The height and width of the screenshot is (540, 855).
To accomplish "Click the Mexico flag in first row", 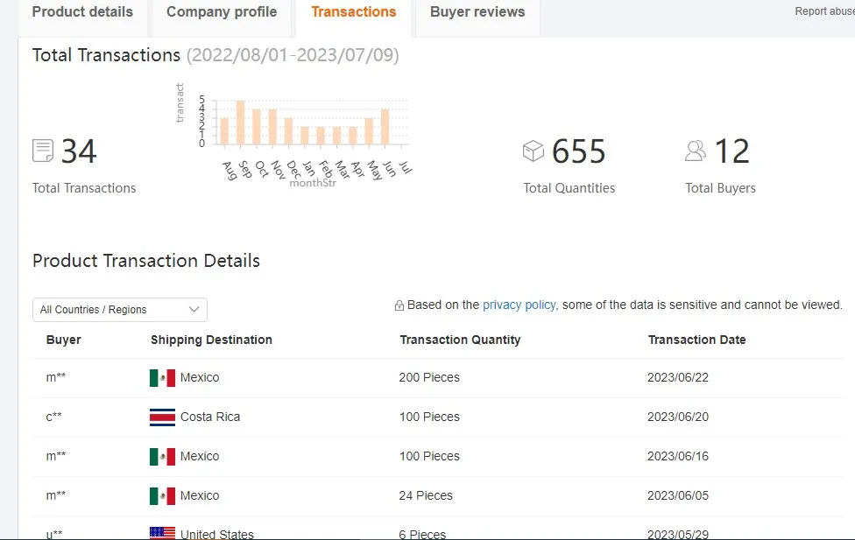I will tap(162, 378).
